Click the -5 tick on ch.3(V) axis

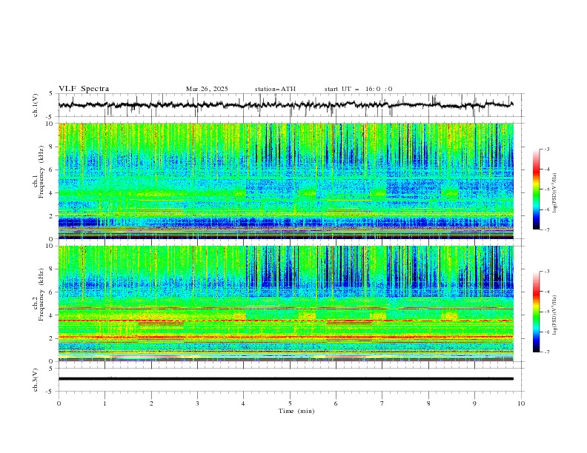click(x=50, y=392)
